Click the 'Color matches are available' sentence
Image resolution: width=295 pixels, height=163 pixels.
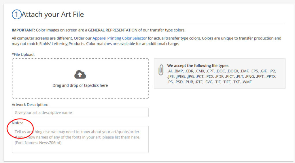pos(133,44)
